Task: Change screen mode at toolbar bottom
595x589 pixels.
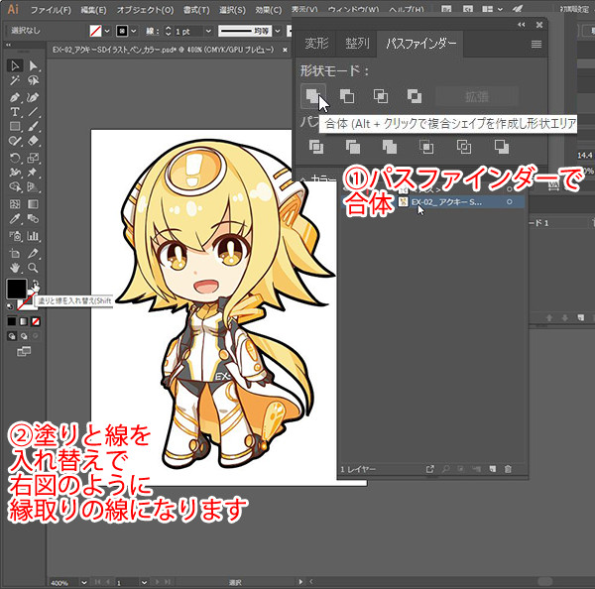Action: [x=24, y=351]
